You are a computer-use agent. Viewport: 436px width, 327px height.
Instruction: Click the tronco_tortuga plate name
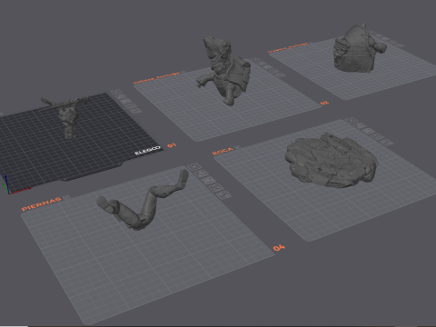tap(287, 47)
